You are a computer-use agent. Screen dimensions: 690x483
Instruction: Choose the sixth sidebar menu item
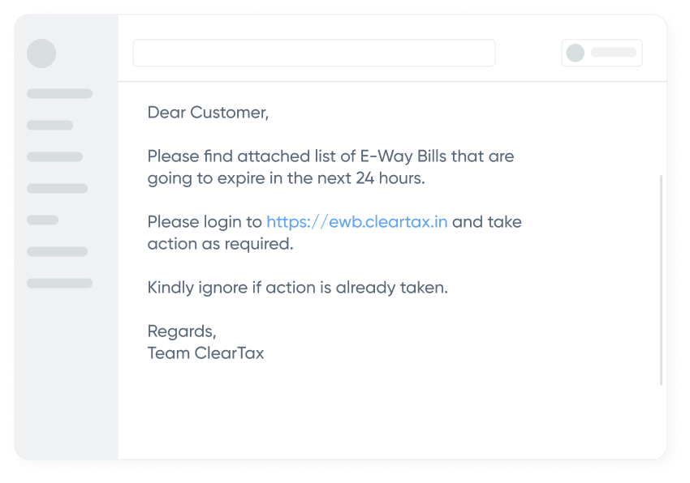[57, 251]
